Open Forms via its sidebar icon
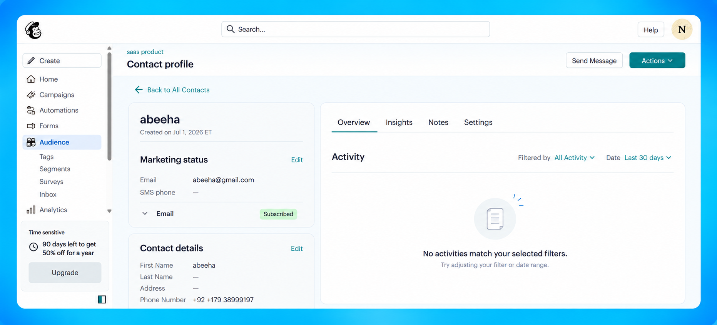Viewport: 717px width, 325px height. [31, 126]
